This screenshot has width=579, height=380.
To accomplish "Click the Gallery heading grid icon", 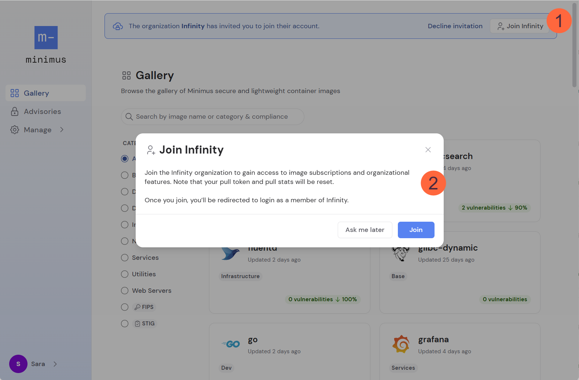I will pyautogui.click(x=127, y=75).
